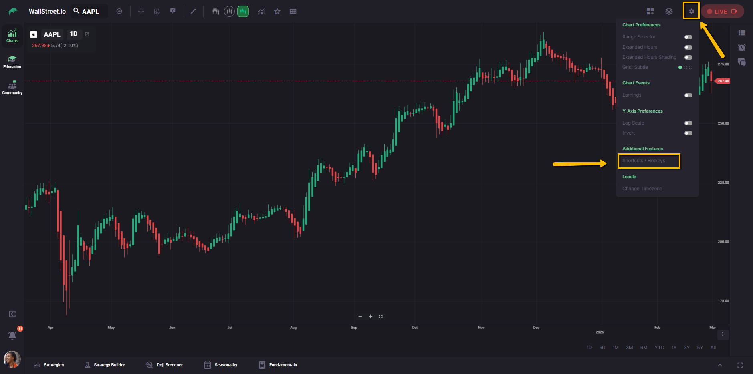
Task: Click the LIVE button
Action: tap(722, 11)
